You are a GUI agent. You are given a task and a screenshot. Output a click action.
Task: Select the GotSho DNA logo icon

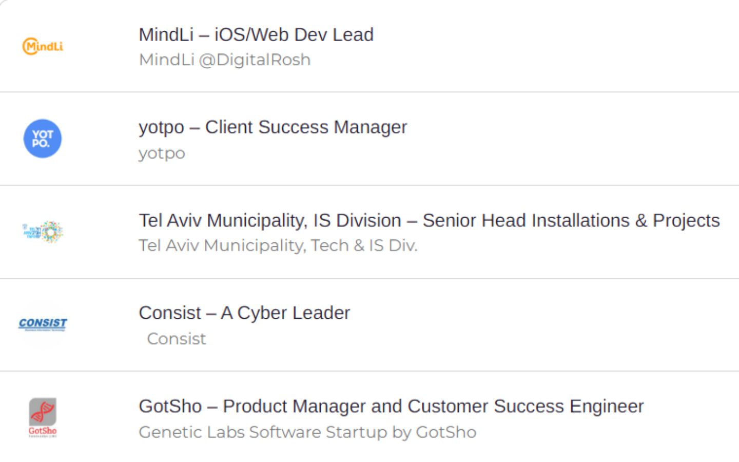43,417
